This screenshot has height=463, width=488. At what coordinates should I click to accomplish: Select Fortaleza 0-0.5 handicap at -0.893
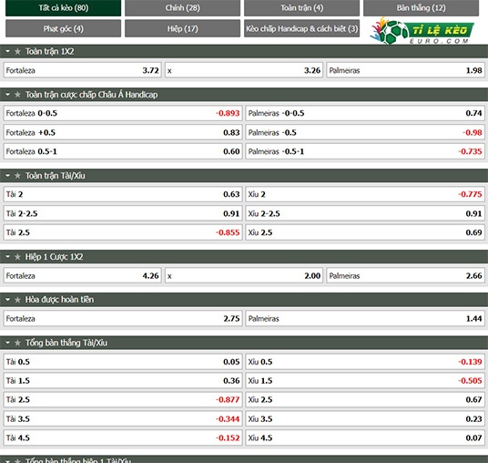coord(123,113)
